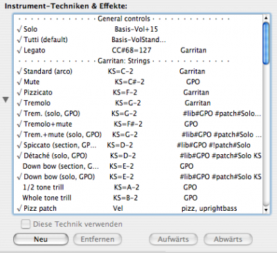This screenshot has height=253, width=277.
Task: Click the 'KS=A-2' value
Action: pyautogui.click(x=127, y=187)
